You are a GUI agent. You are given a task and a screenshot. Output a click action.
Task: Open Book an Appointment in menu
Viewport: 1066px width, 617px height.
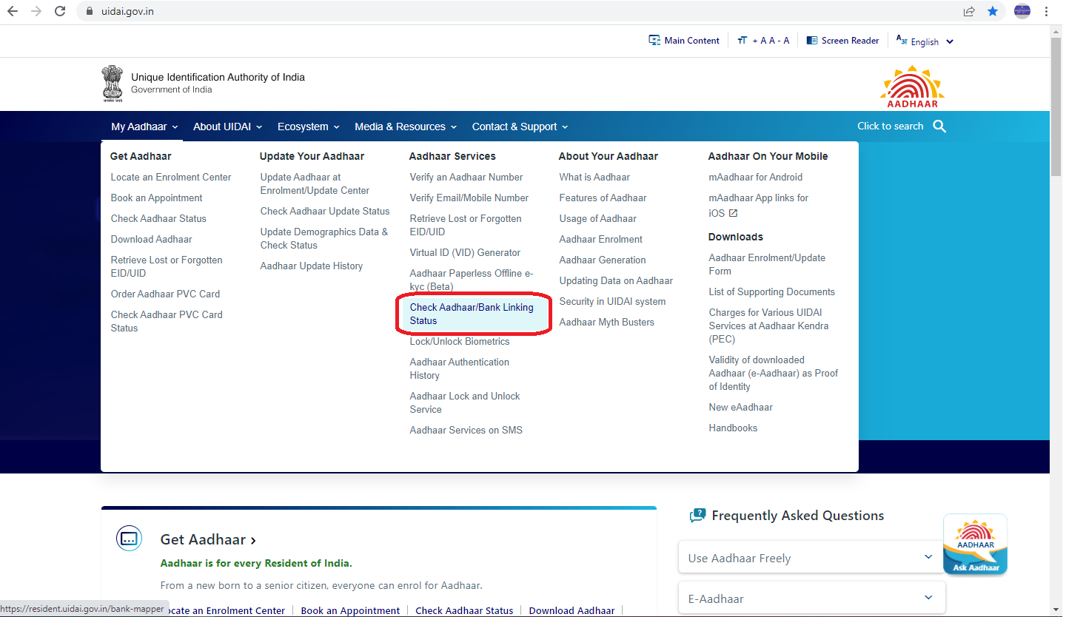(x=156, y=198)
